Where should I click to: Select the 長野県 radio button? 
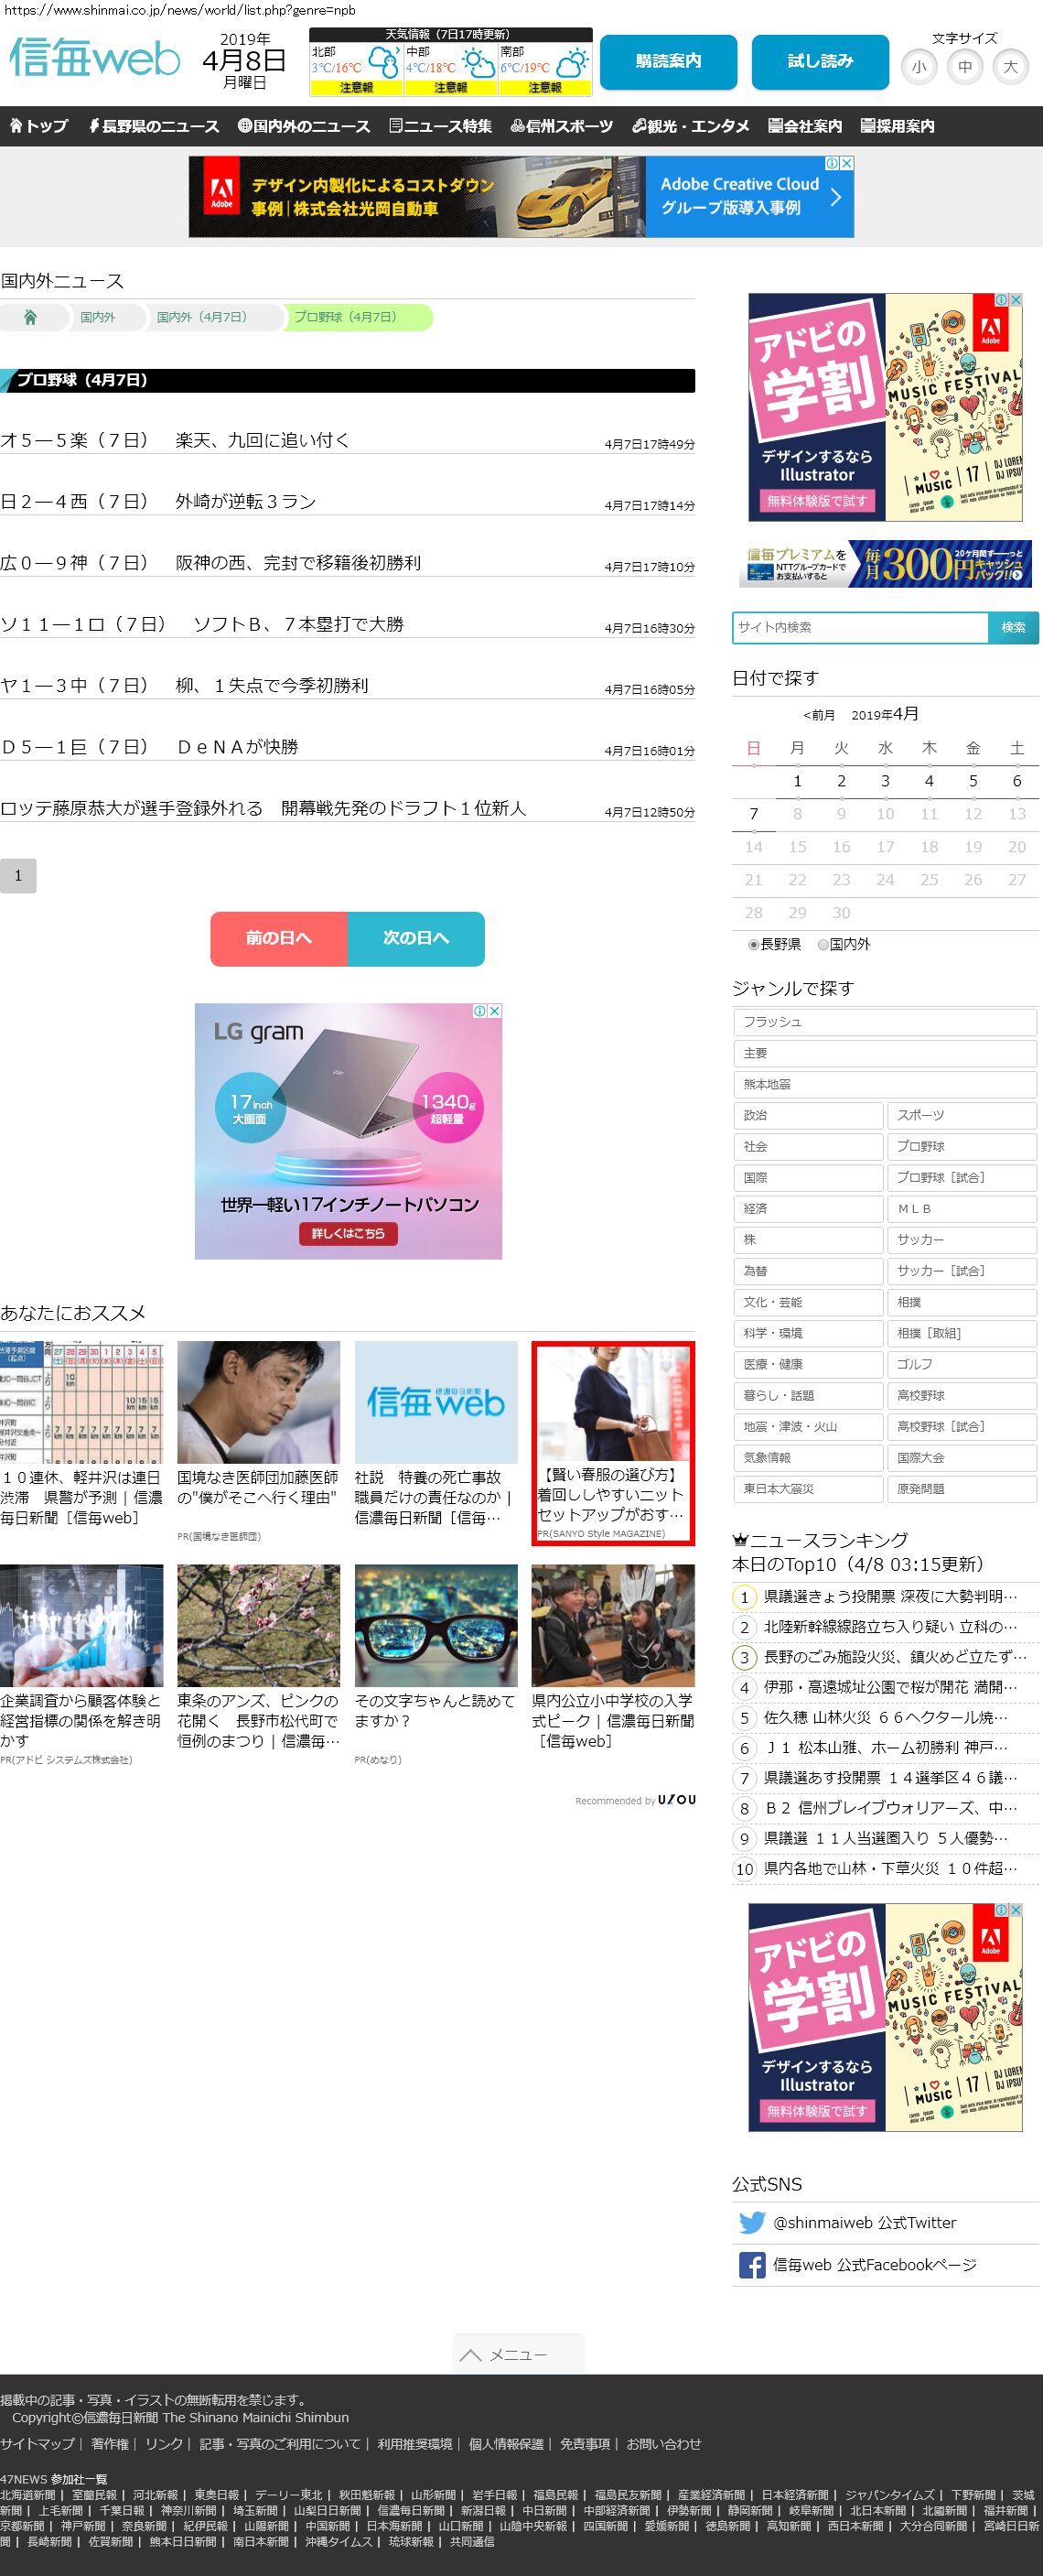tap(754, 944)
